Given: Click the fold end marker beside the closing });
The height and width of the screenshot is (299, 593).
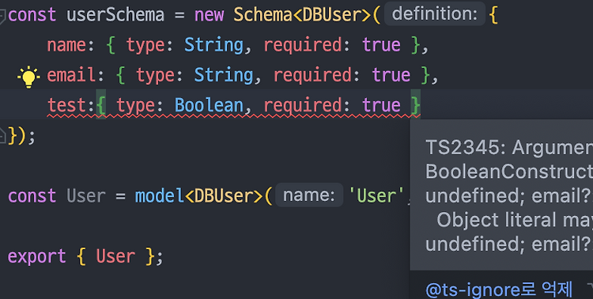Looking at the screenshot, I should 2,135.
